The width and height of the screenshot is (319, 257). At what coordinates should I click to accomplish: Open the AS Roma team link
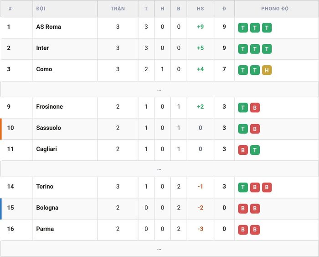(x=48, y=26)
